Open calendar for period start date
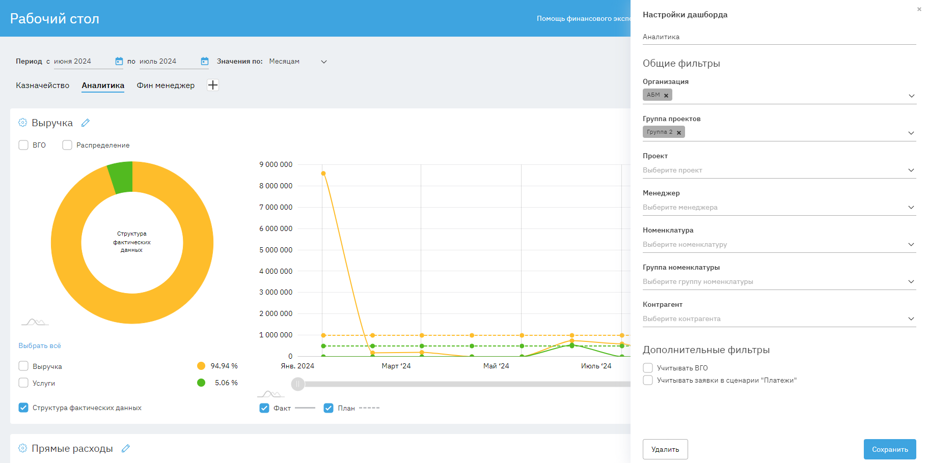 pos(119,61)
